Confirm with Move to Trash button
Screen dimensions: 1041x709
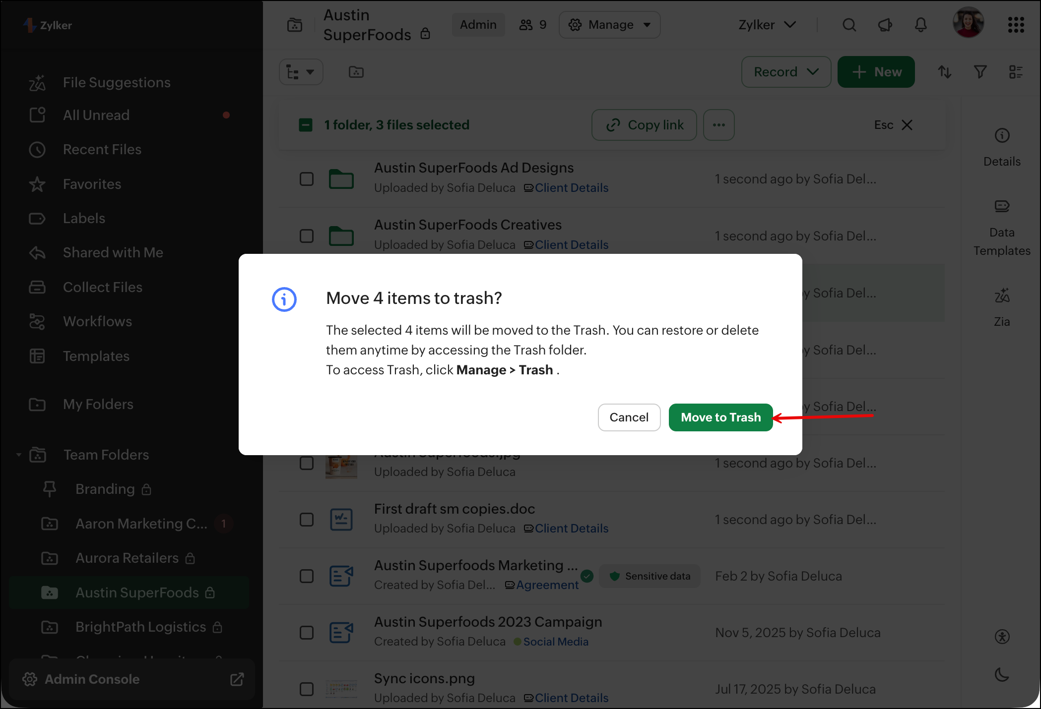point(720,417)
